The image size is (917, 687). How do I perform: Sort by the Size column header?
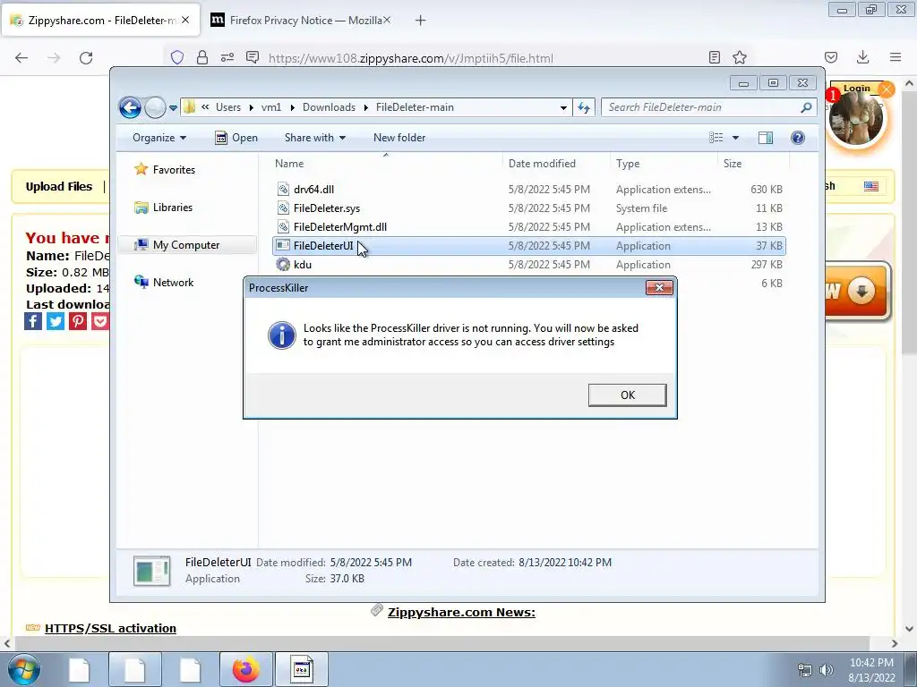coord(733,164)
